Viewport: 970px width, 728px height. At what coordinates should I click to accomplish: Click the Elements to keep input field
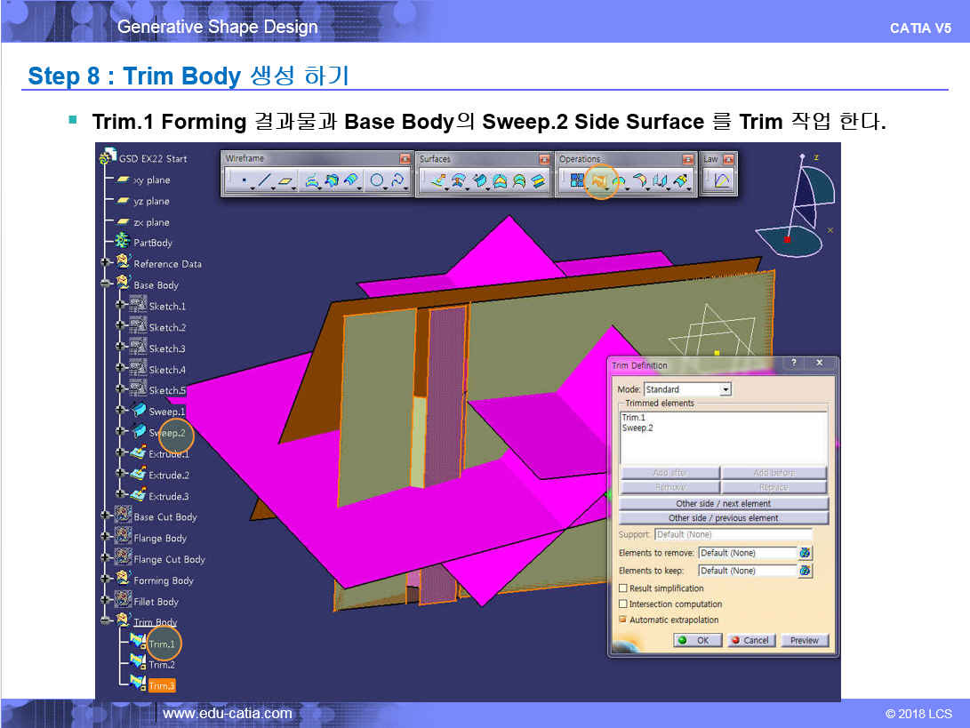(746, 571)
